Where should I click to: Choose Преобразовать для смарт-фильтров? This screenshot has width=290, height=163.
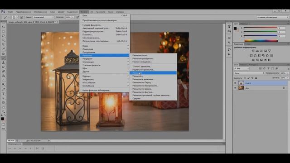pos(100,20)
